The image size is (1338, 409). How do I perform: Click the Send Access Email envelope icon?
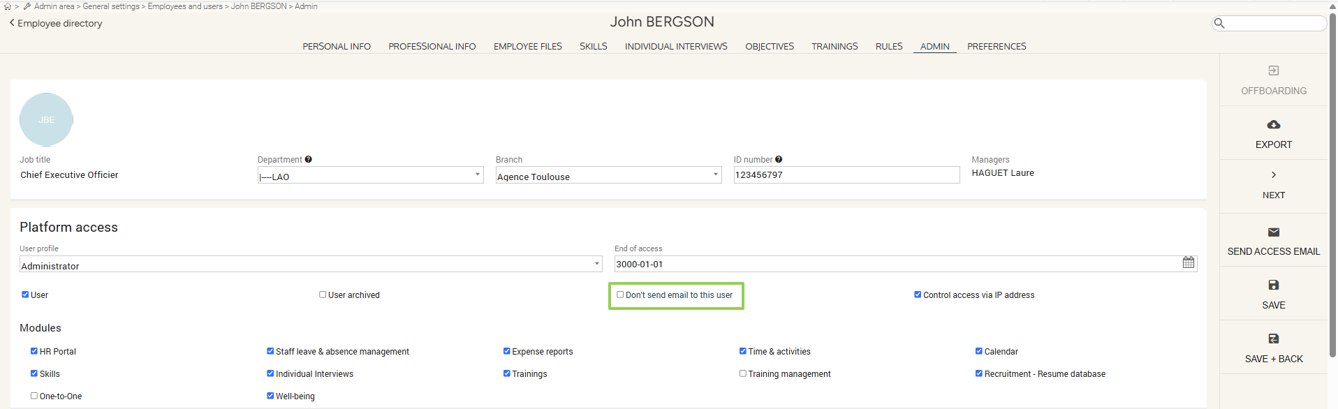click(x=1273, y=232)
